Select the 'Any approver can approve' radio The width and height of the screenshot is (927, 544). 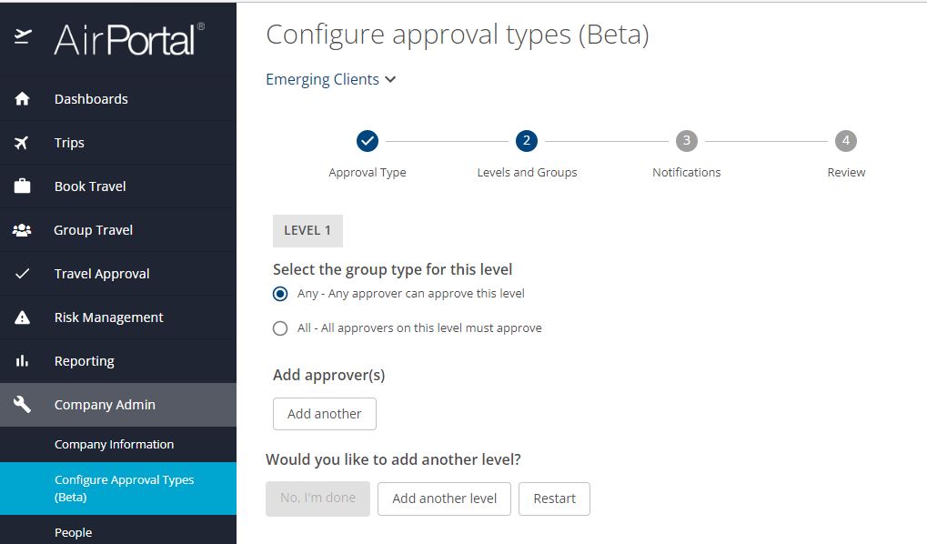tap(280, 294)
